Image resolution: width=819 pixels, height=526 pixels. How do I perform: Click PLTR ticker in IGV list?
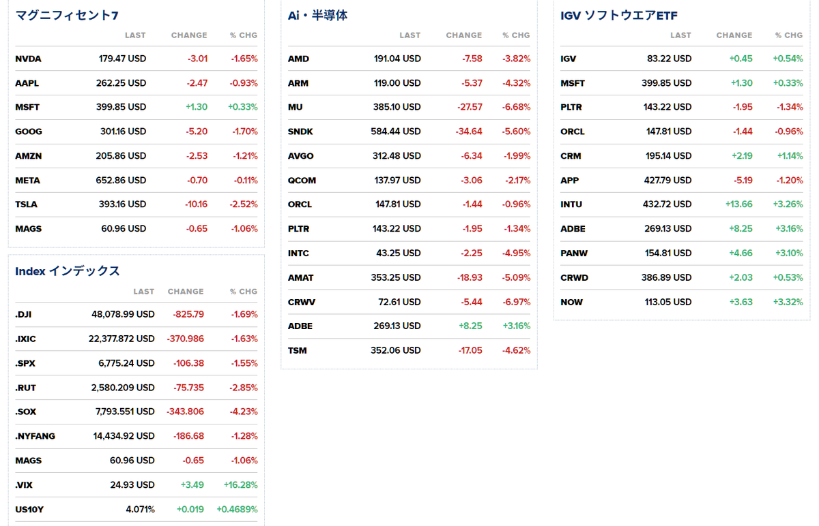click(571, 108)
